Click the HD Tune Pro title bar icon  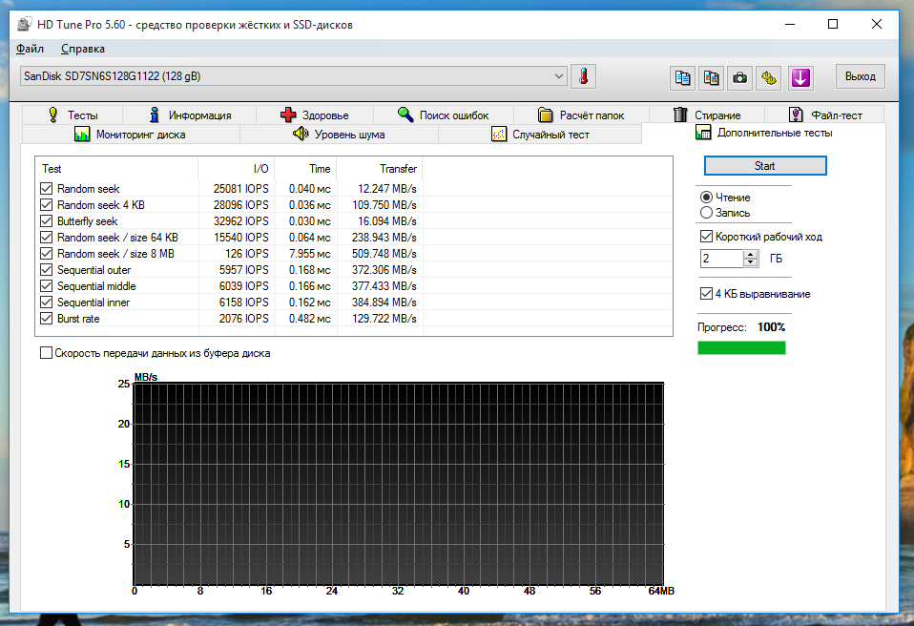coord(24,25)
